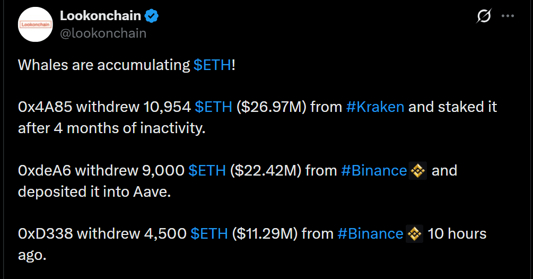Click the ($26.97M) amount text
Screen dimensions: 533x279
[271, 107]
